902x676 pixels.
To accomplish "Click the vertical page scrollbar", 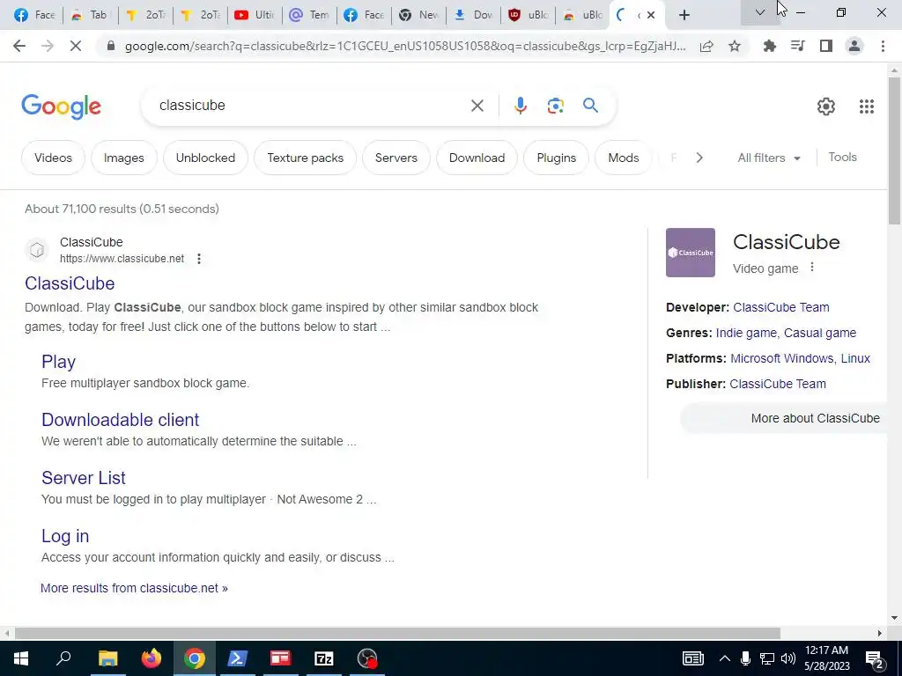I will (x=894, y=151).
